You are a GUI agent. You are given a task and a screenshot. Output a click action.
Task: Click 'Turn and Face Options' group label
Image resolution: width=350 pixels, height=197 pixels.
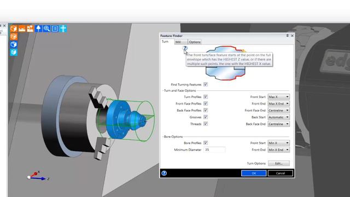(180, 90)
